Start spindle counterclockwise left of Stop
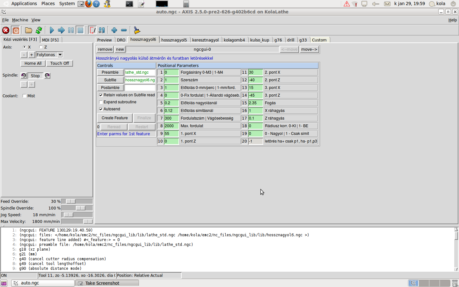This screenshot has width=459, height=287. pyautogui.click(x=24, y=76)
